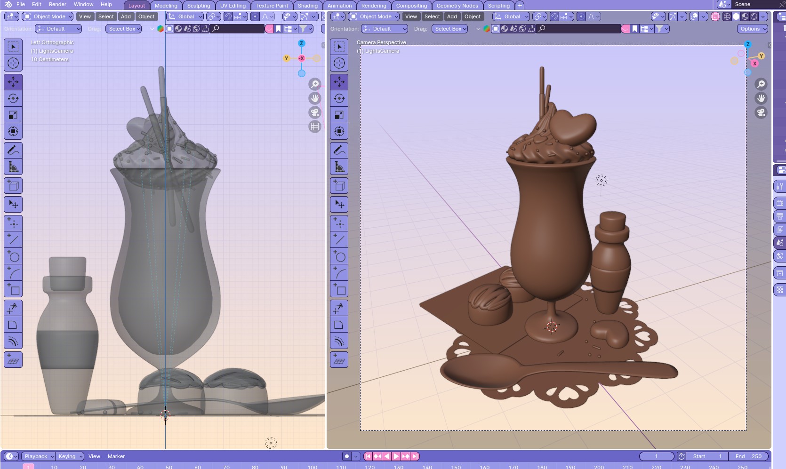Click the pan hand icon in left viewport
The width and height of the screenshot is (786, 469).
pos(315,98)
